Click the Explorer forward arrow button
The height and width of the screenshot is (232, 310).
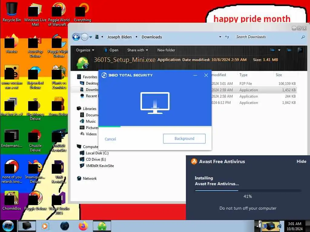(x=85, y=37)
